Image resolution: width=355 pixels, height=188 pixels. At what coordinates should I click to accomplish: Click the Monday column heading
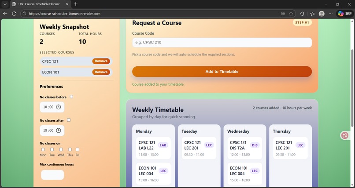[x=144, y=131]
